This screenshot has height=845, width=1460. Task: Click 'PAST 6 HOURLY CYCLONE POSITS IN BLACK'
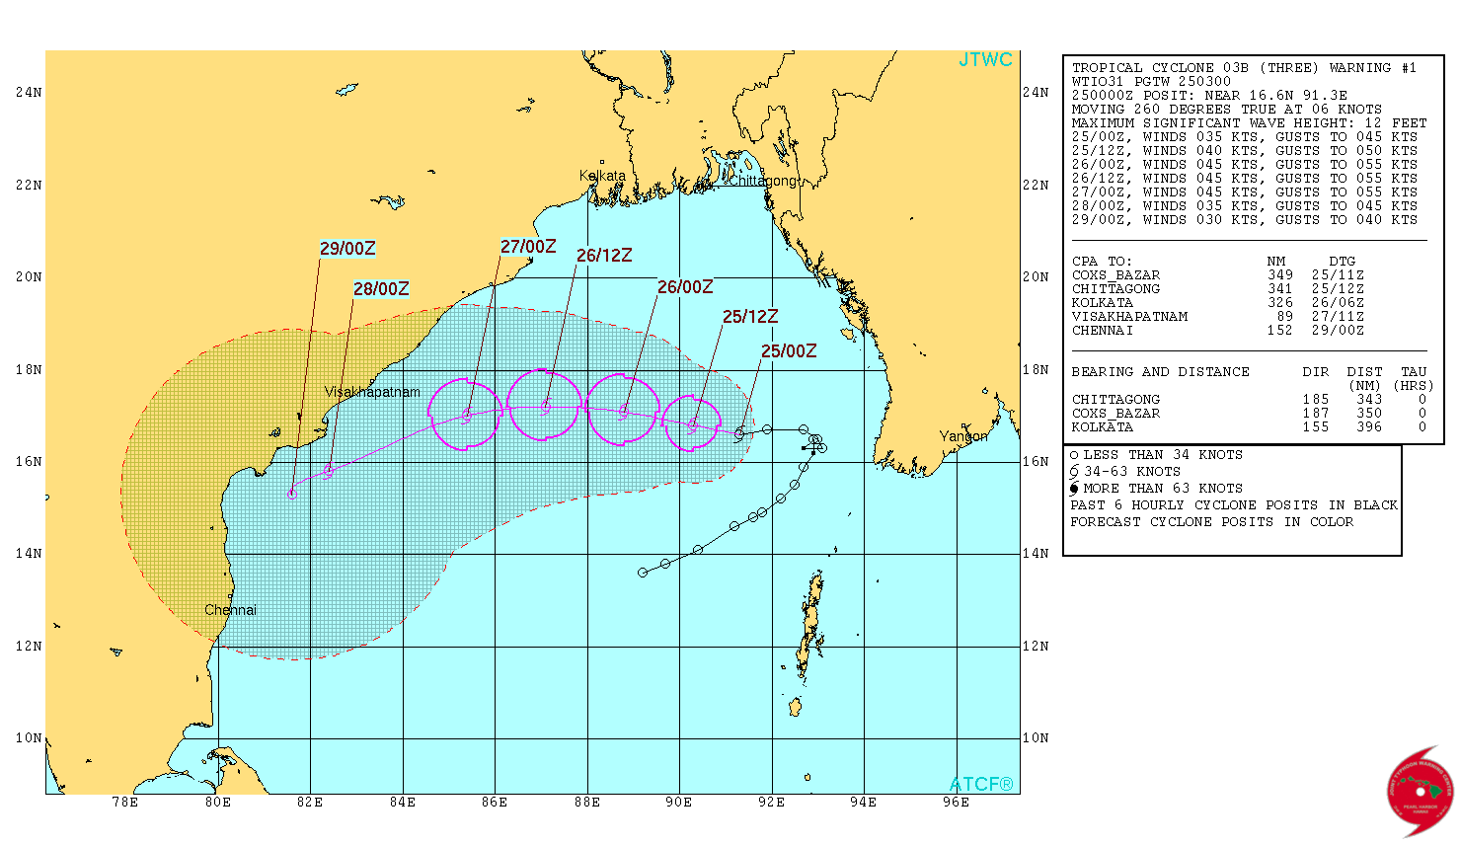(1234, 505)
